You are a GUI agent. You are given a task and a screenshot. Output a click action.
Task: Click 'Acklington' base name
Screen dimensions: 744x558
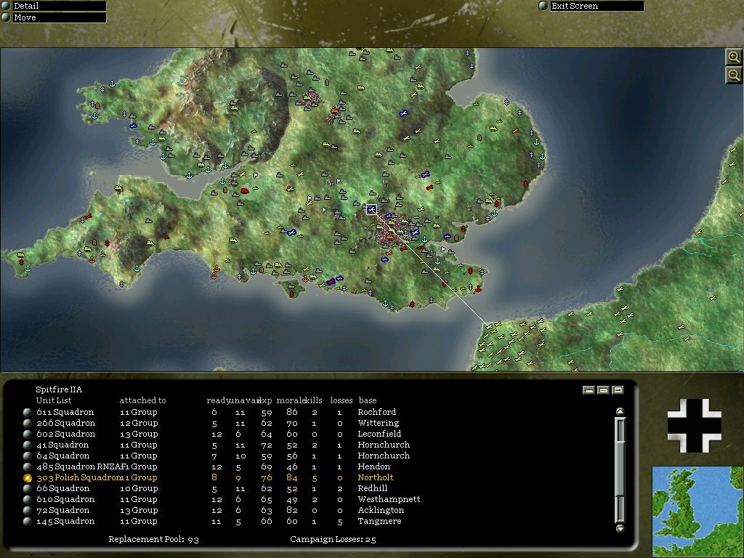tap(381, 510)
